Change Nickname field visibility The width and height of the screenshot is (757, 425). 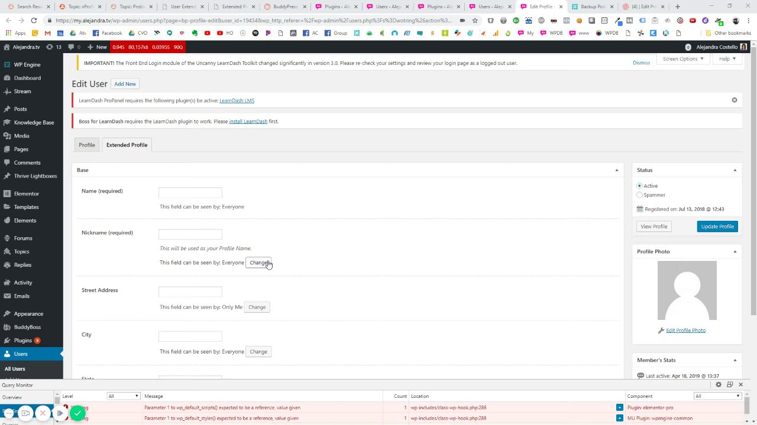259,263
